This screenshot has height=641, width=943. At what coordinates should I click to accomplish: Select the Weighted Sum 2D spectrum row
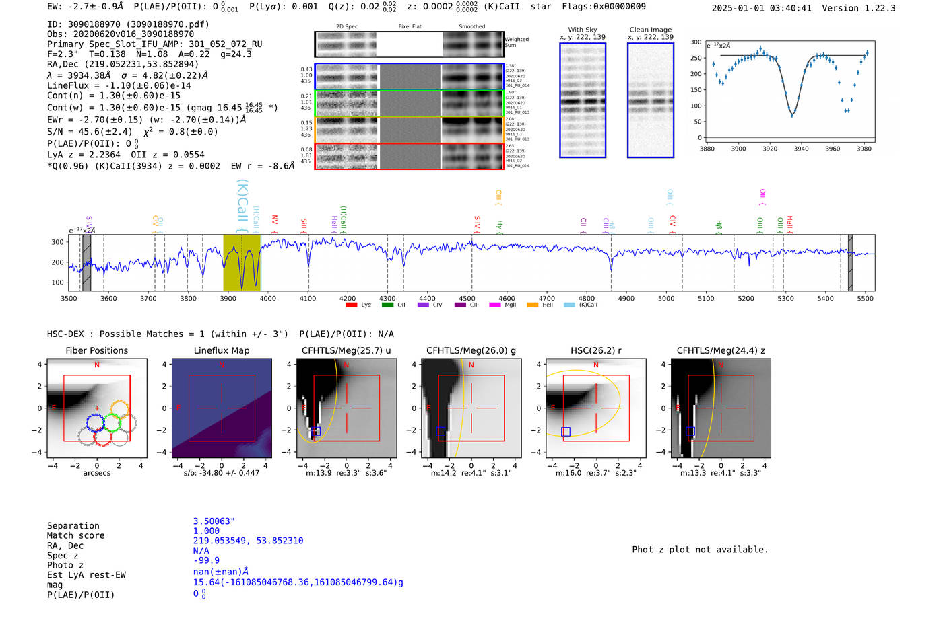409,44
